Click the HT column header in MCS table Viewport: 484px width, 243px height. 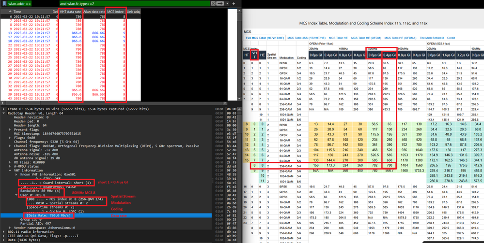tap(247, 55)
